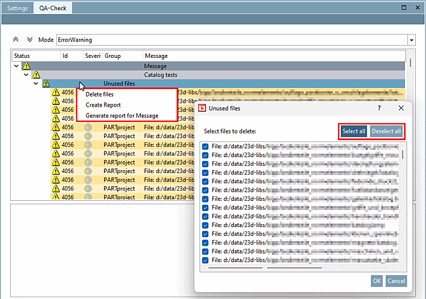Click the main message list vertical scrollbar
Image resolution: width=426 pixels, height=299 pixels.
pyautogui.click(x=410, y=62)
